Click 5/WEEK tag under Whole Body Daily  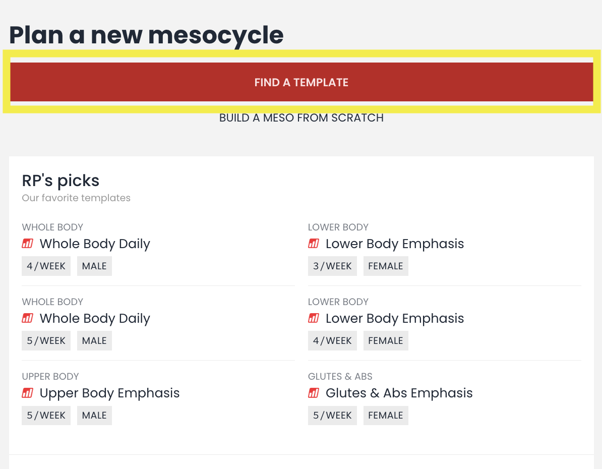point(46,341)
